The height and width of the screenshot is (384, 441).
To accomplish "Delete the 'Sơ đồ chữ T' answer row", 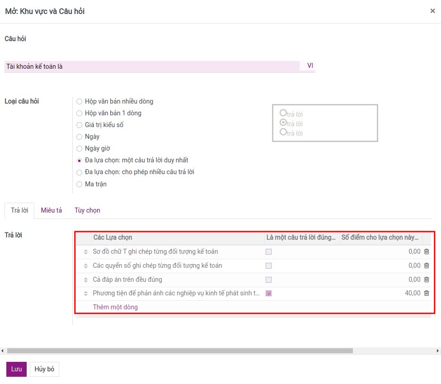I will pos(427,252).
